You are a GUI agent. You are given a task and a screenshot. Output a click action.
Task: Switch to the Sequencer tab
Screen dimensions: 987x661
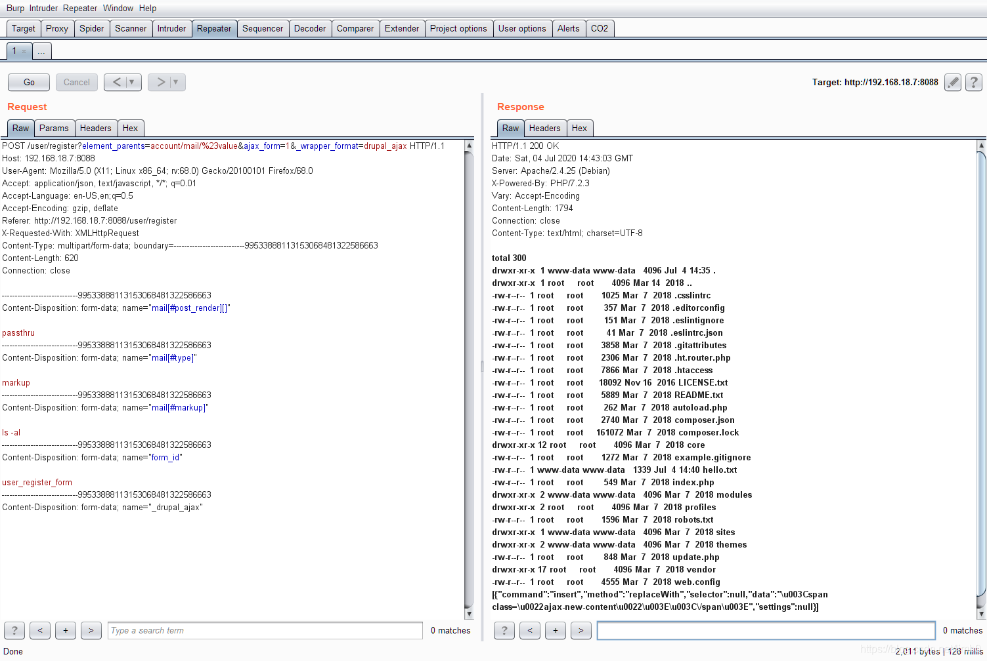(263, 28)
